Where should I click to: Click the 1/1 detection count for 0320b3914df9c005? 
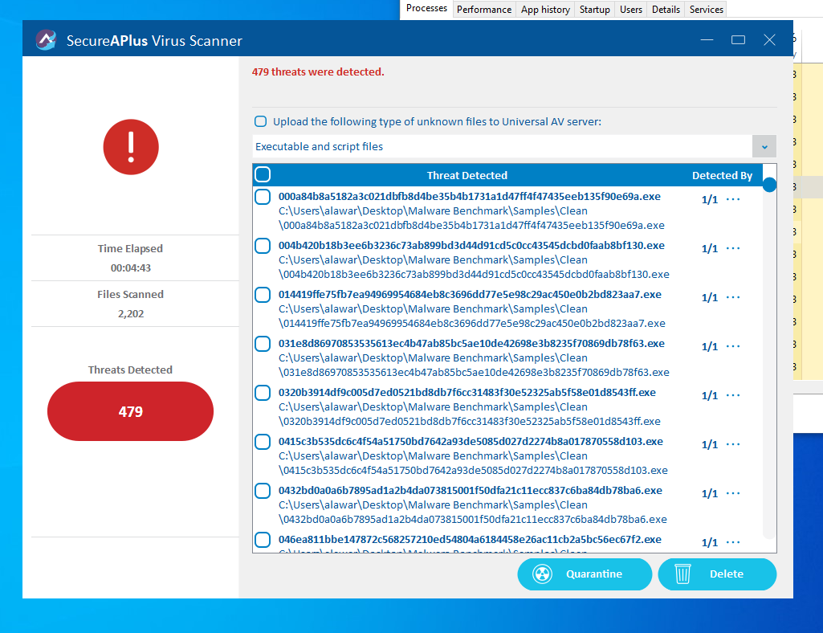point(710,395)
